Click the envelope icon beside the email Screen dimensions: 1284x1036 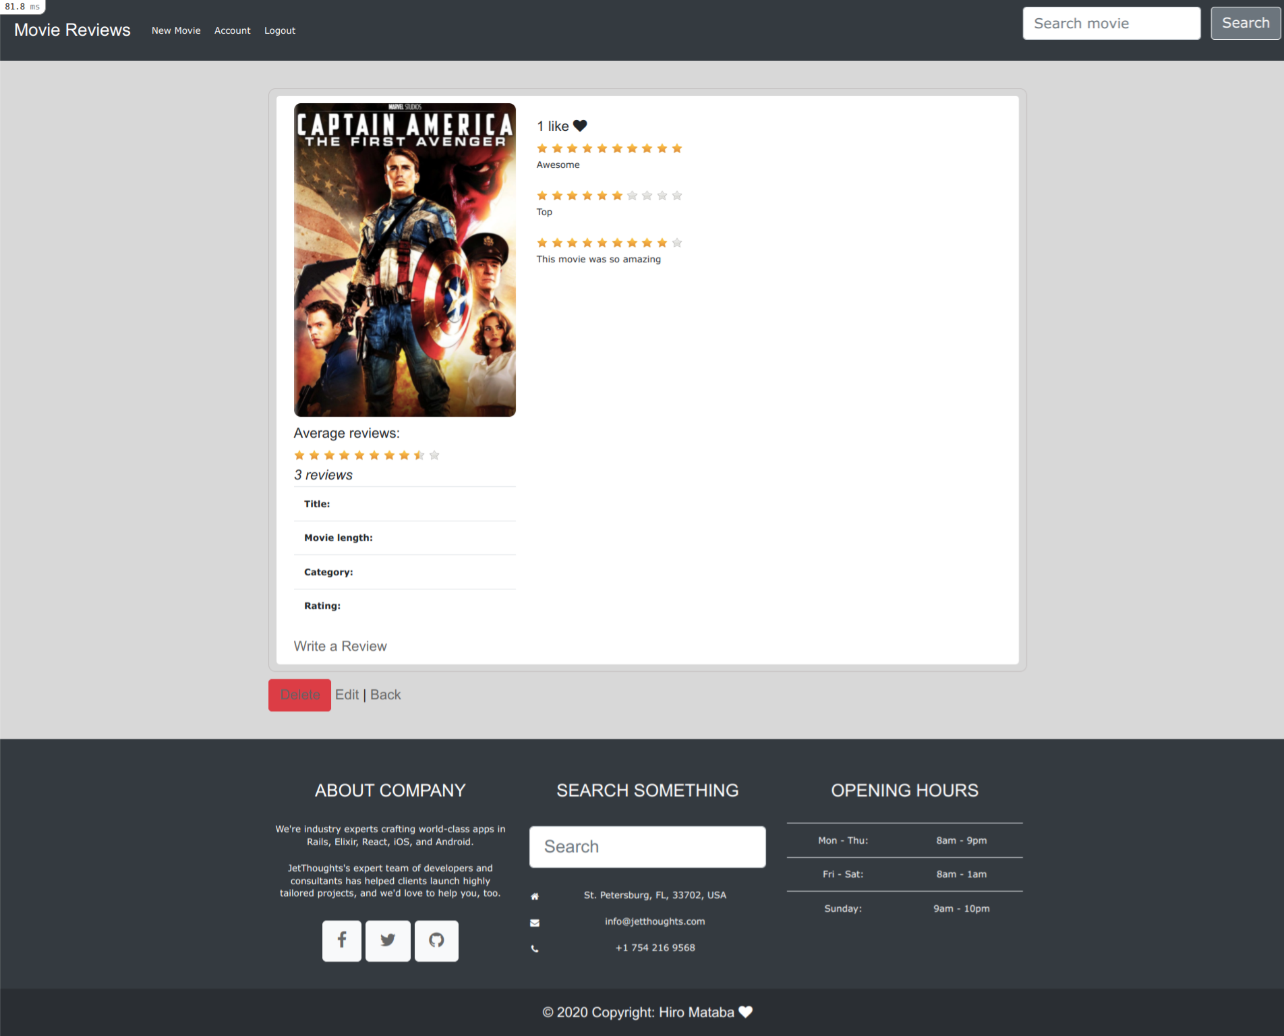point(535,921)
